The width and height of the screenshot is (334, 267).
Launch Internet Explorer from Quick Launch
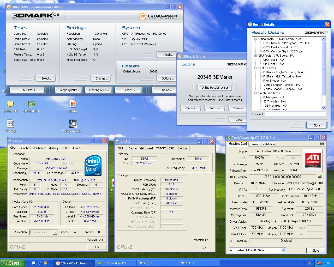click(x=39, y=263)
